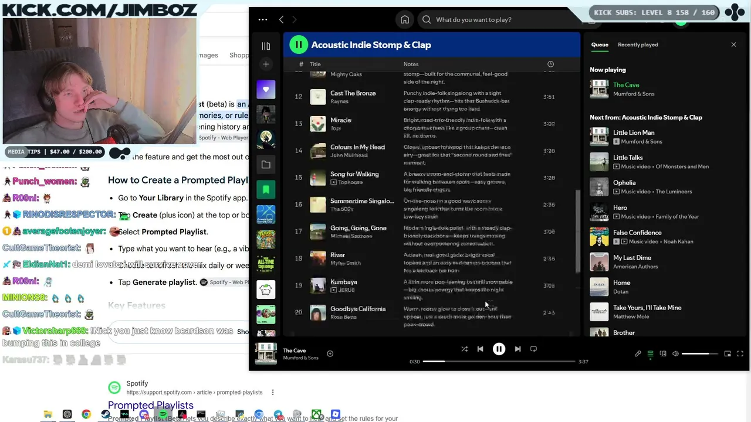Open Spotify from the taskbar

coord(163,414)
